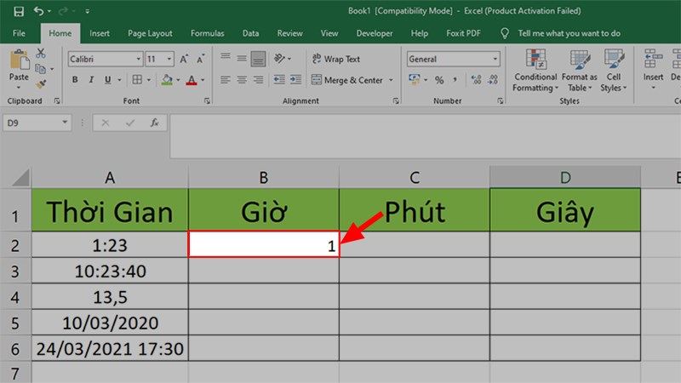This screenshot has height=383, width=681.
Task: Open the Calibri font name dropdown
Action: coord(139,59)
